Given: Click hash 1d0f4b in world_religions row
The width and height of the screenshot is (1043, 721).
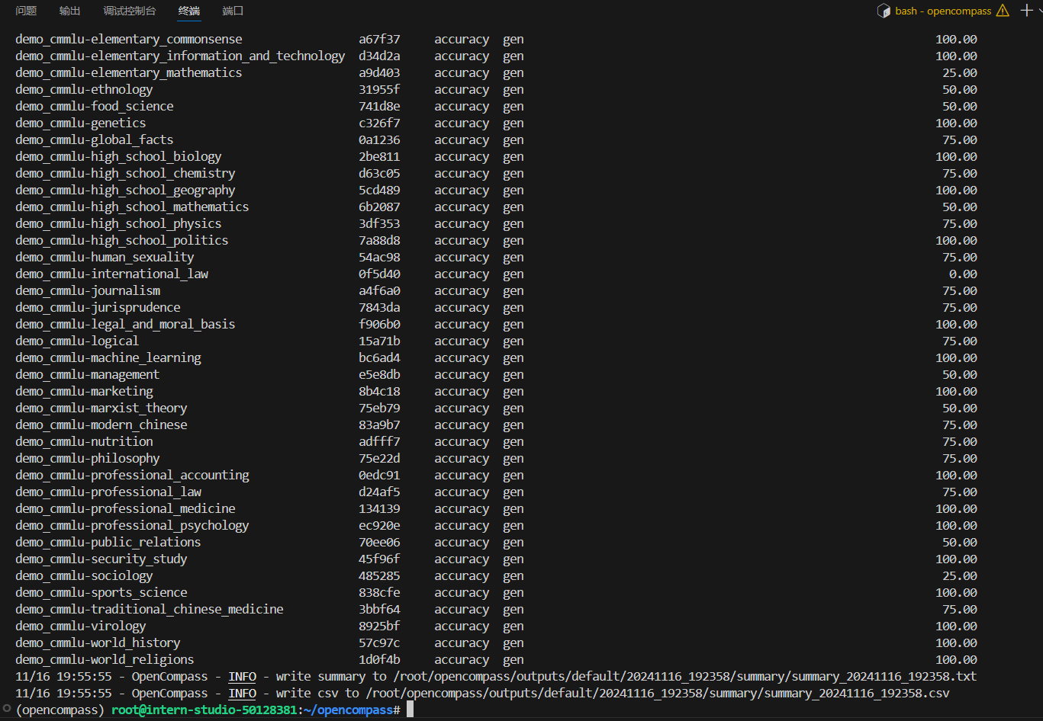Looking at the screenshot, I should [379, 659].
